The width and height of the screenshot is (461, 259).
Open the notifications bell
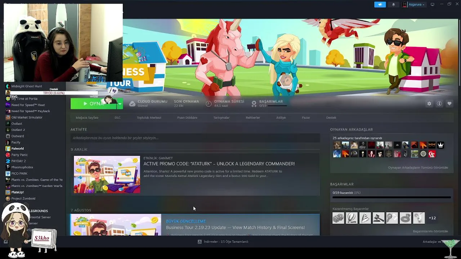click(x=393, y=4)
